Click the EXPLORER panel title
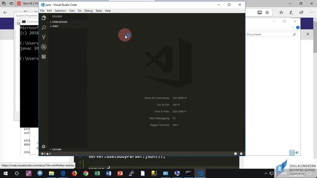This screenshot has height=178, width=317. click(57, 16)
